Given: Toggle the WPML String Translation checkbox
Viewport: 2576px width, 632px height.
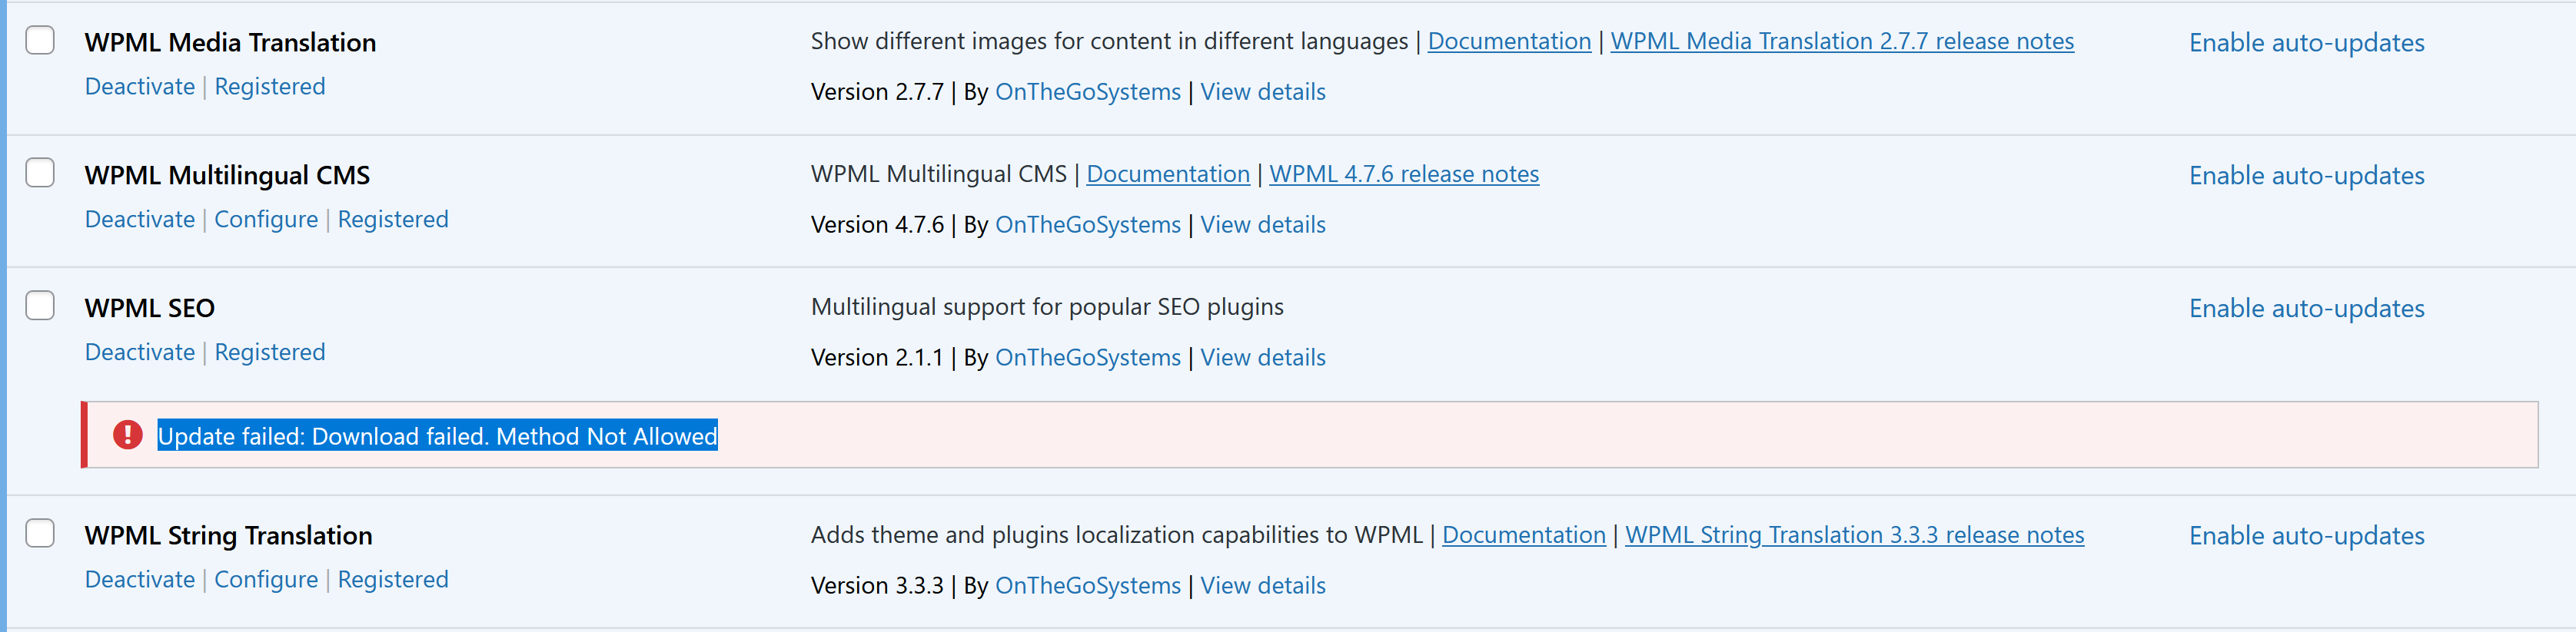Looking at the screenshot, I should (x=40, y=533).
